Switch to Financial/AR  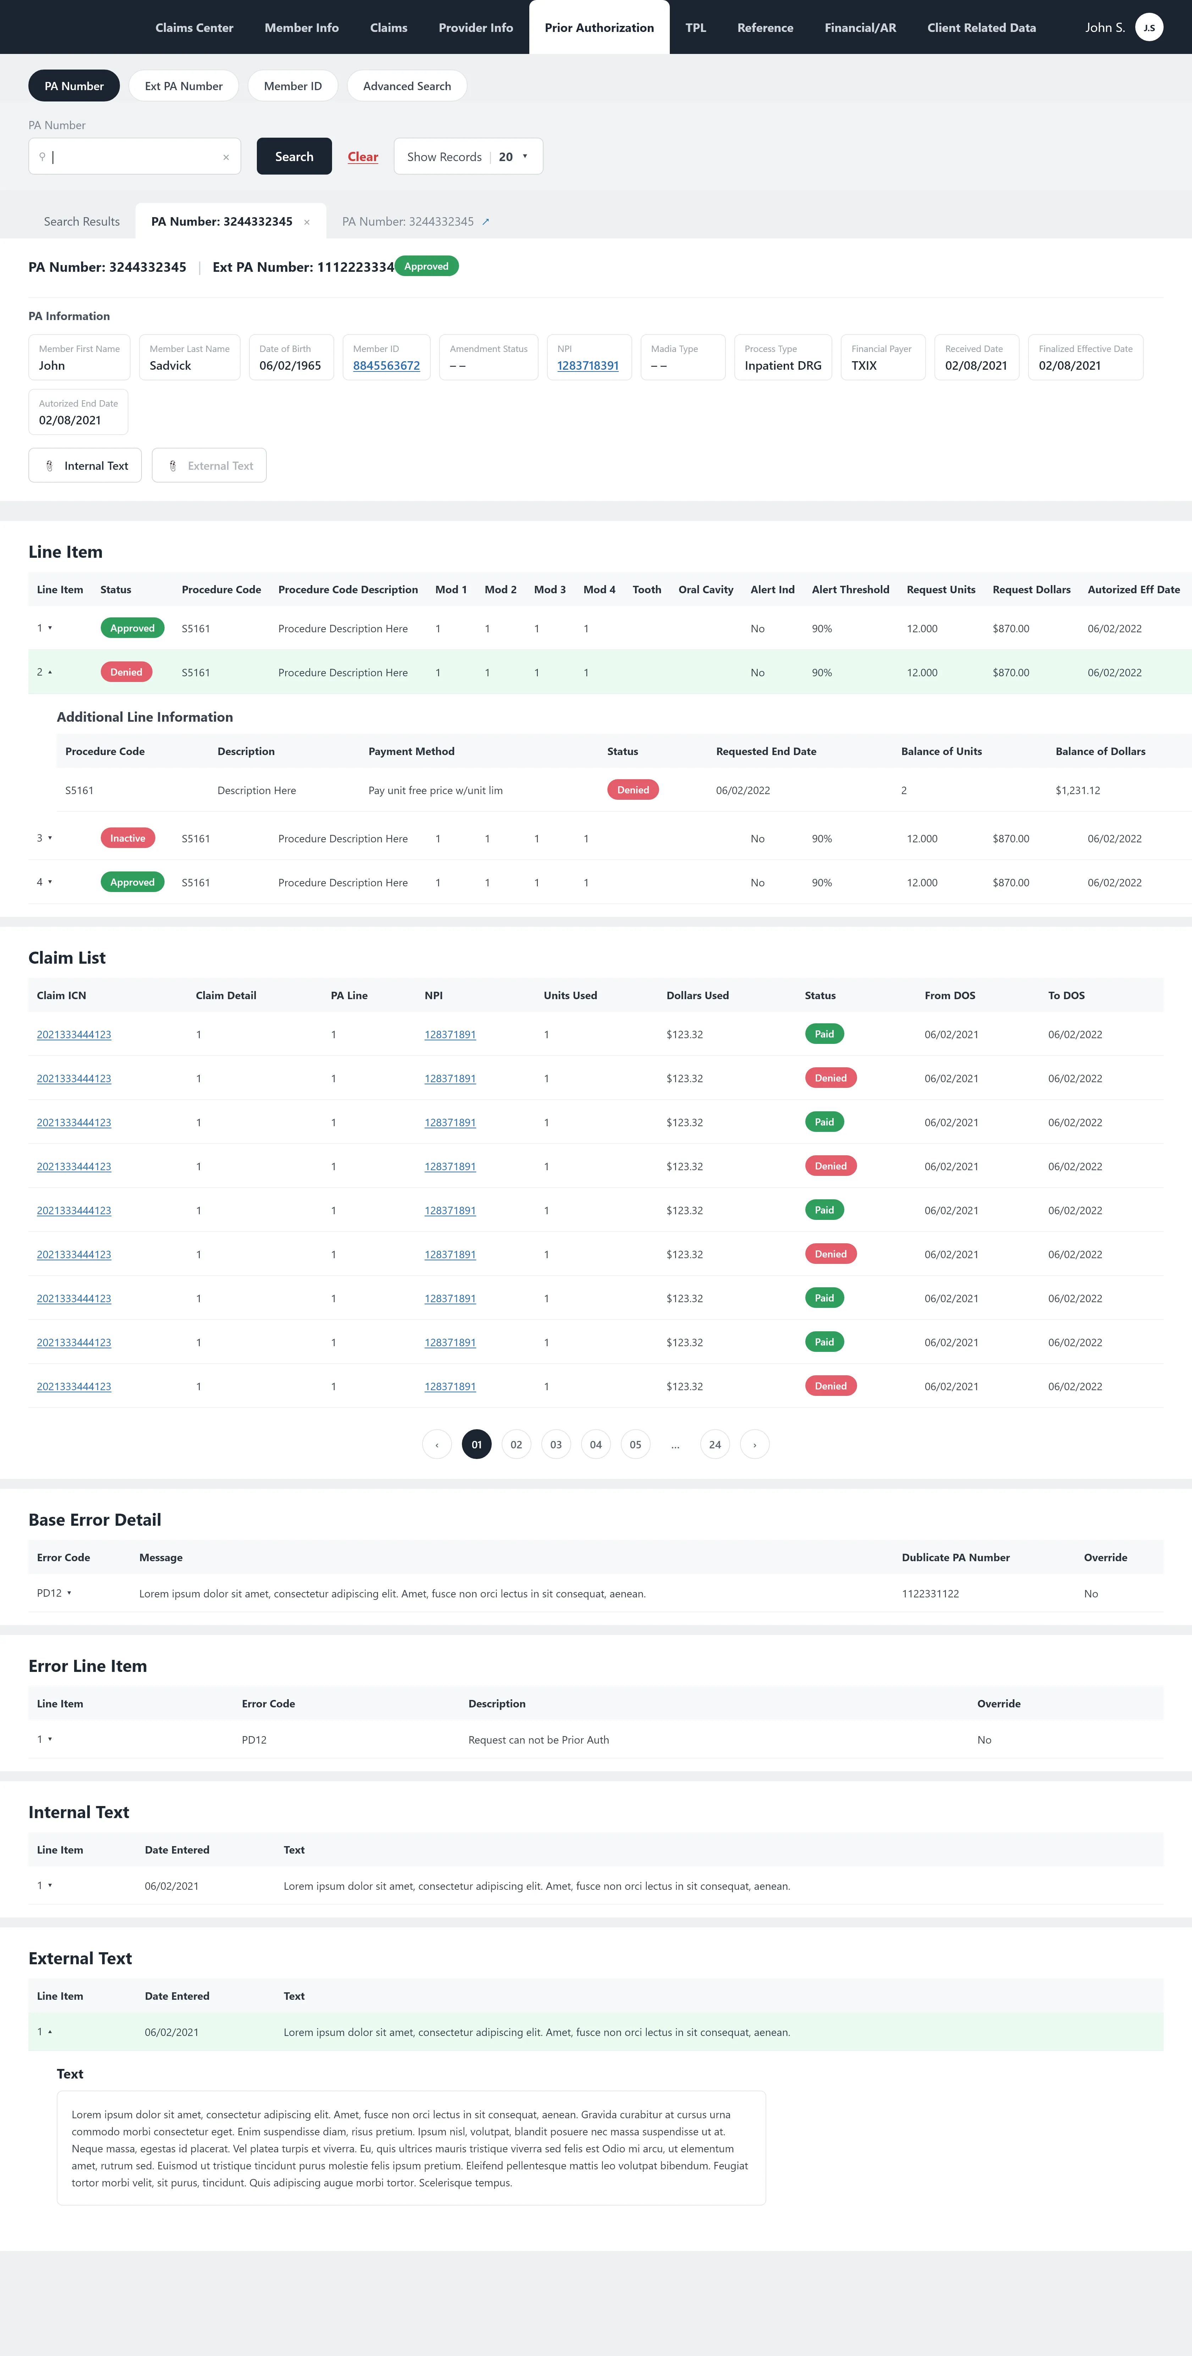(860, 27)
